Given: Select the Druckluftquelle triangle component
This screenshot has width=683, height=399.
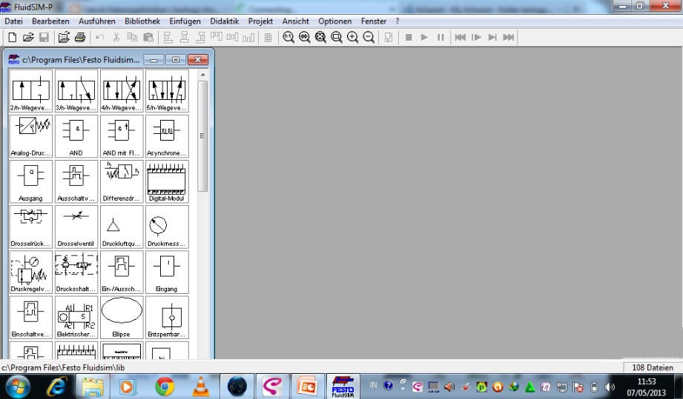Looking at the screenshot, I should click(x=122, y=227).
